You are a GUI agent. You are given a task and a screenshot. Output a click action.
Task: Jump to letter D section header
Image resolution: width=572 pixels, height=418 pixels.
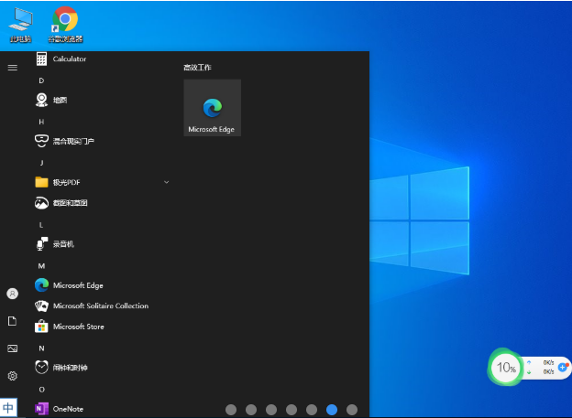(x=41, y=80)
